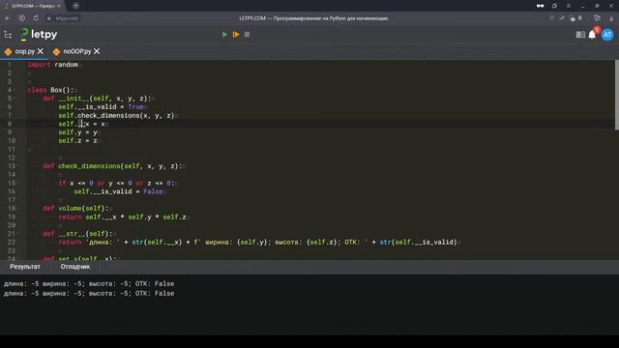
Task: Open the file tree sidebar icon
Action: pyautogui.click(x=8, y=35)
